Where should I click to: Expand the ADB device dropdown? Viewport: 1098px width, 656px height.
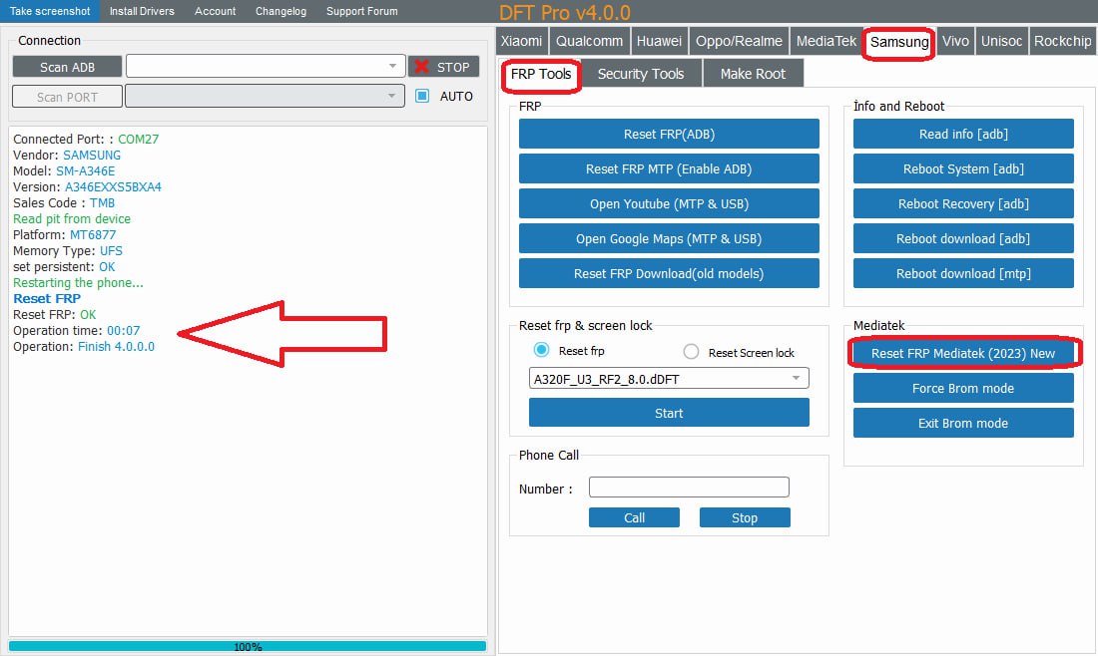tap(392, 67)
